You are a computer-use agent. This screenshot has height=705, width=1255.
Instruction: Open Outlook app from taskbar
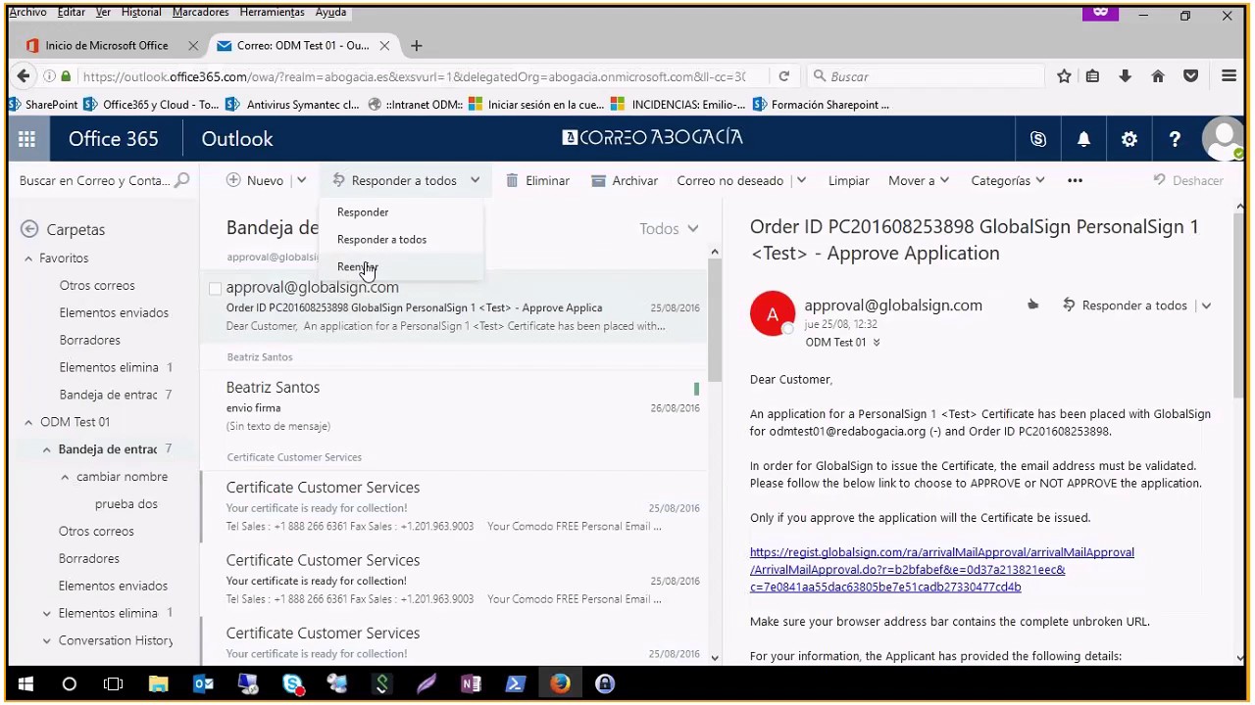[203, 684]
